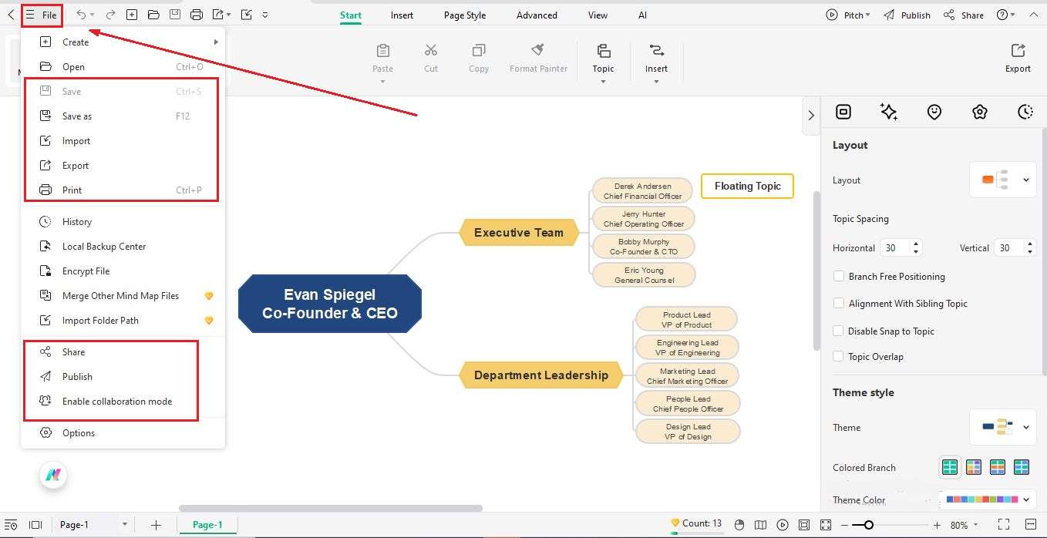This screenshot has height=538, width=1047.
Task: Collapse the right panel with chevron
Action: click(x=810, y=115)
